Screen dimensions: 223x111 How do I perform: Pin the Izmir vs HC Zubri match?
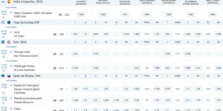coord(11,32)
